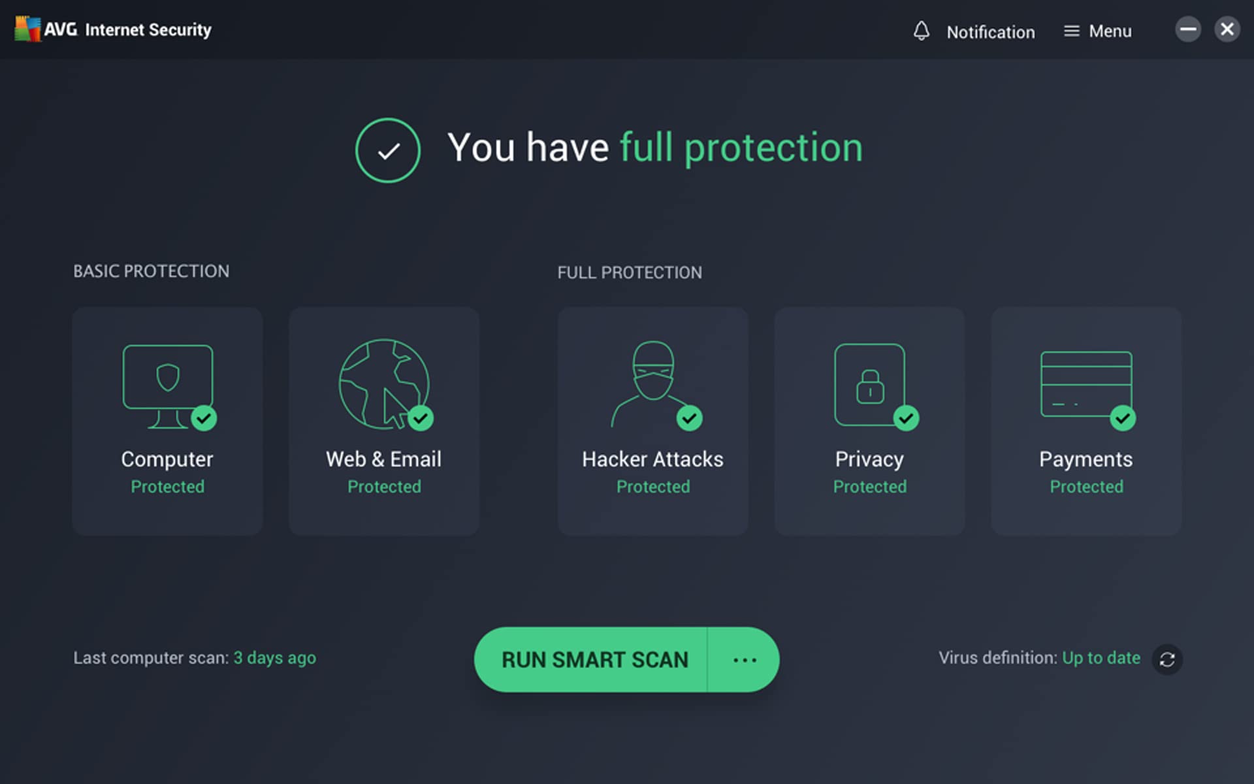This screenshot has width=1254, height=784.
Task: Click the Web & Email globe icon
Action: 384,384
